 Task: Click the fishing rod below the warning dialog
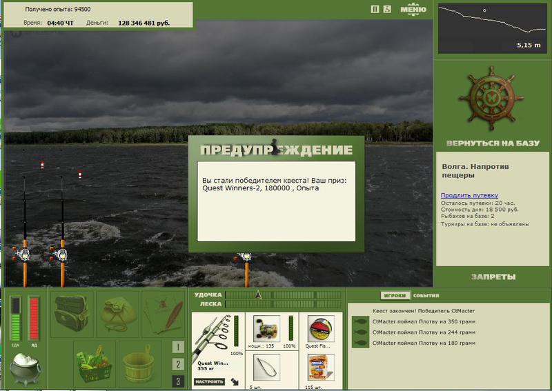[x=246, y=270]
